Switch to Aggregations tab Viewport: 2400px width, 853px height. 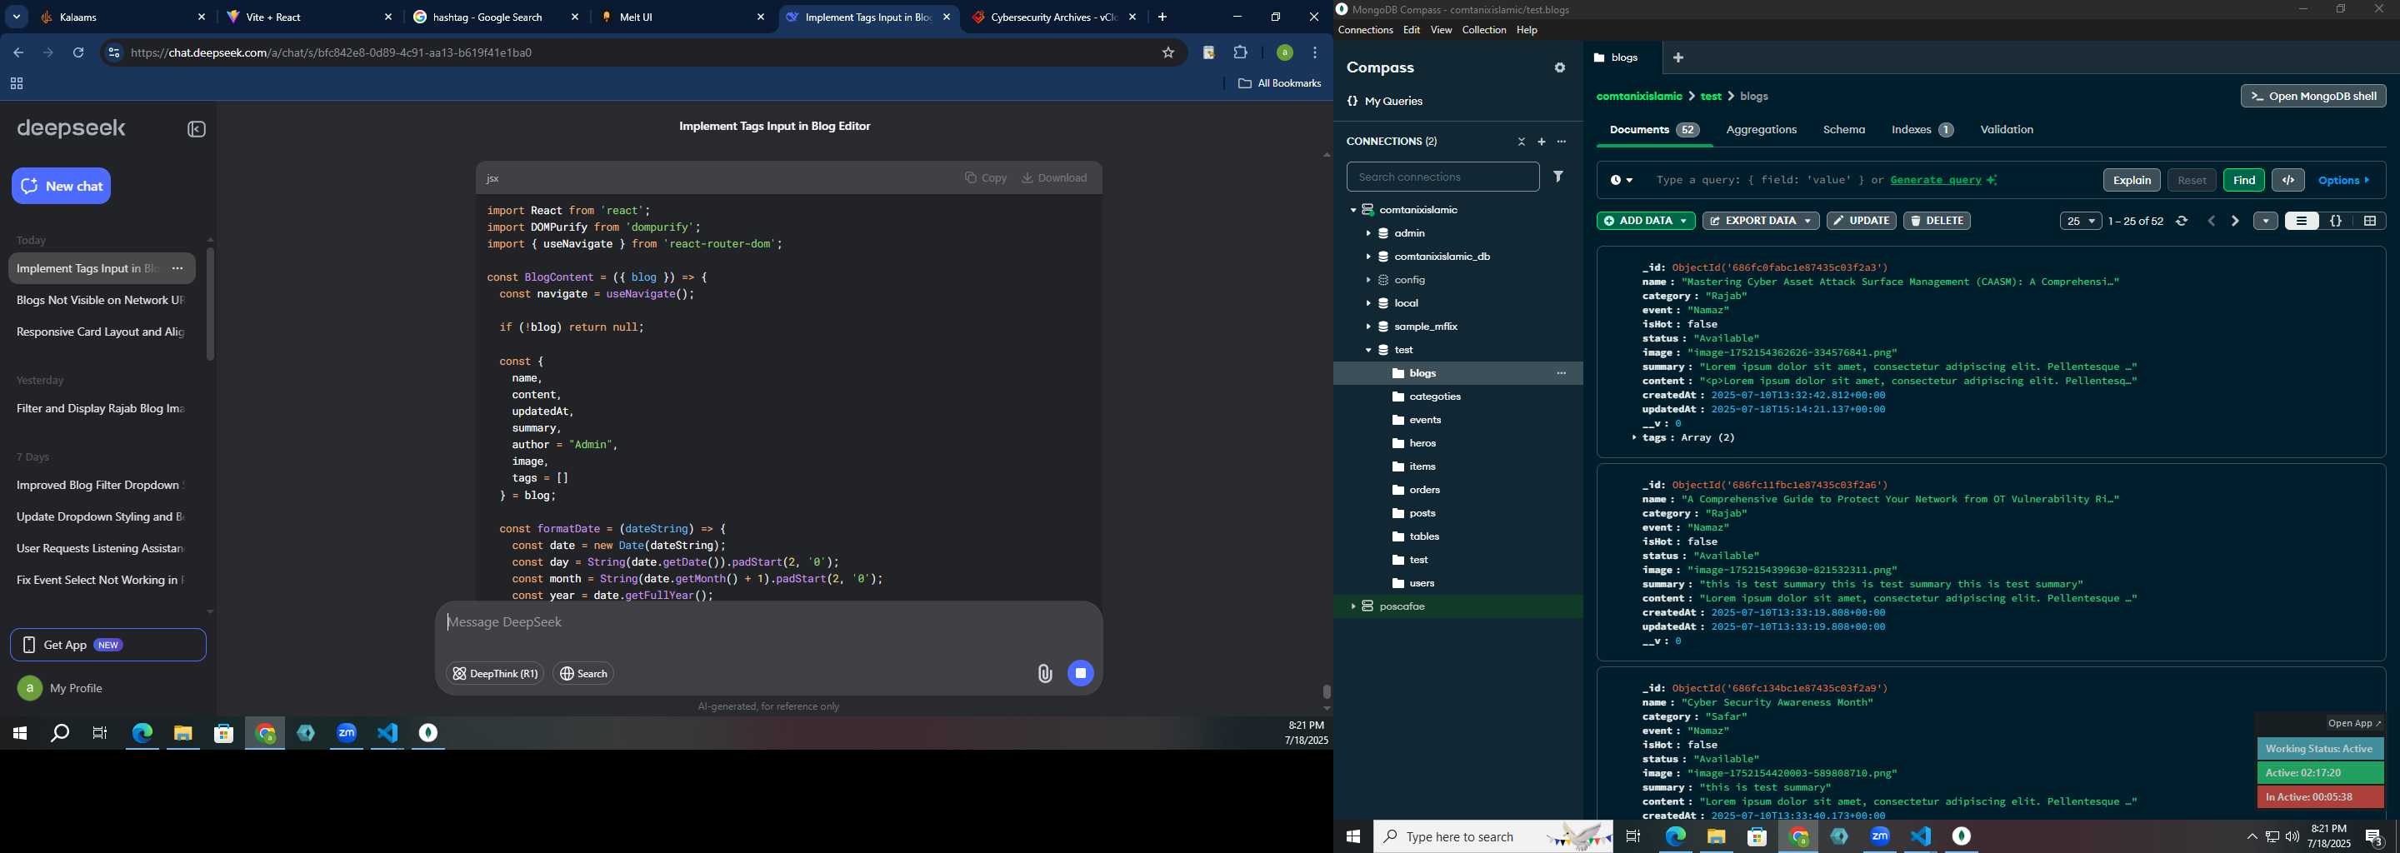[x=1761, y=129]
